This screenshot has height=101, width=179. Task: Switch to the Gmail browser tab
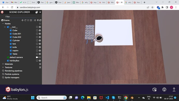coord(14,2)
